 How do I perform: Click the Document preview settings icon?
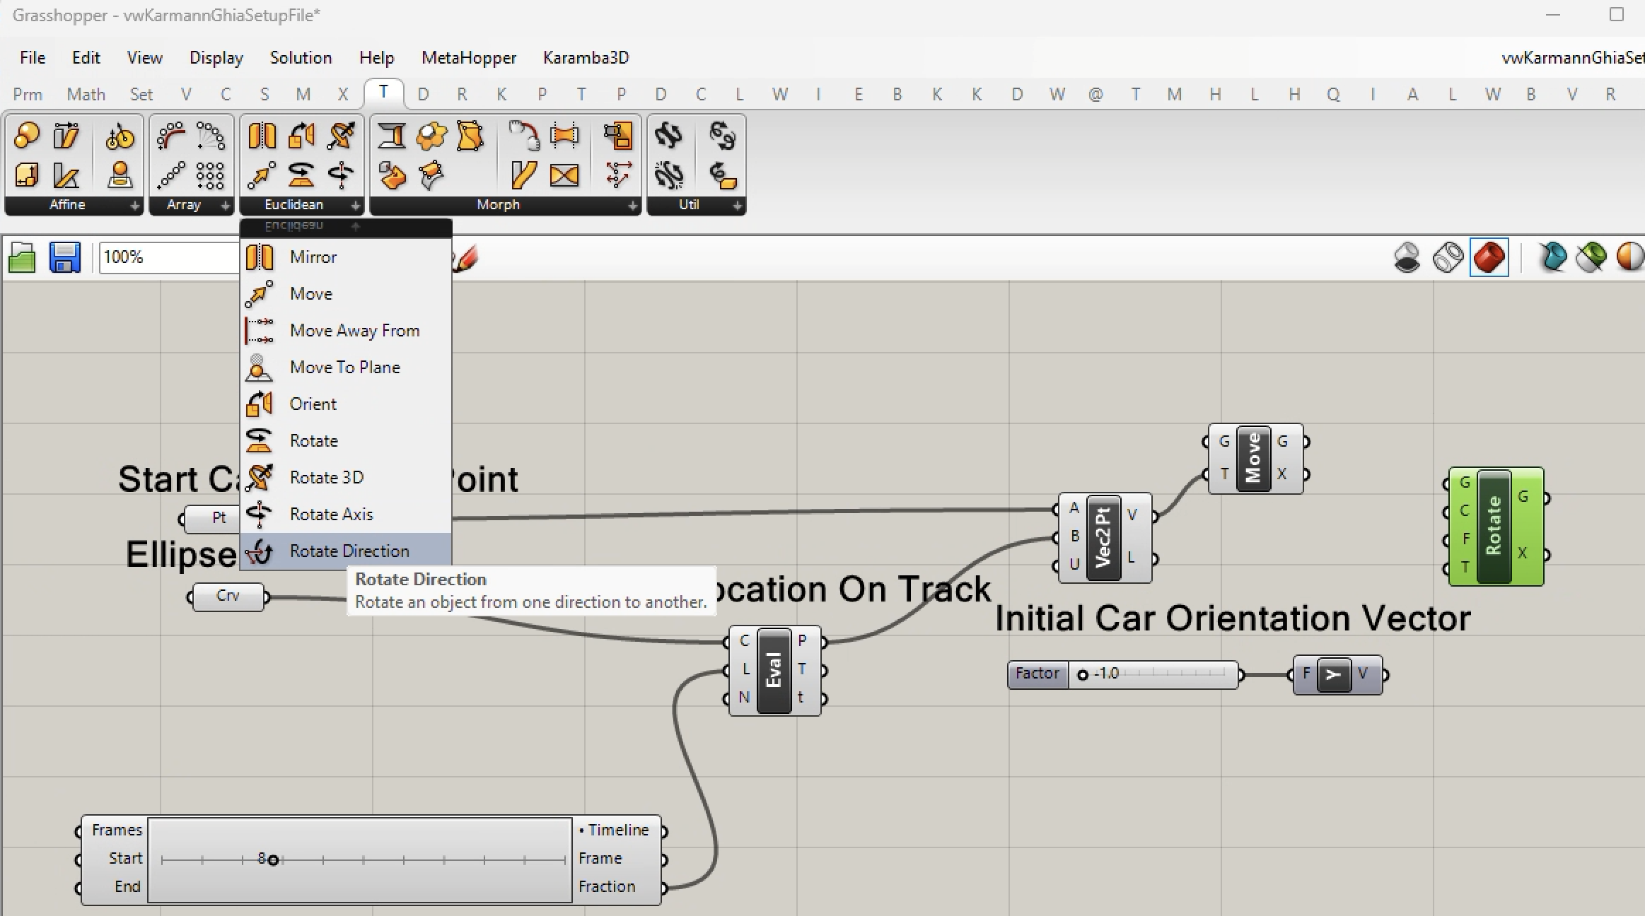click(x=1553, y=257)
